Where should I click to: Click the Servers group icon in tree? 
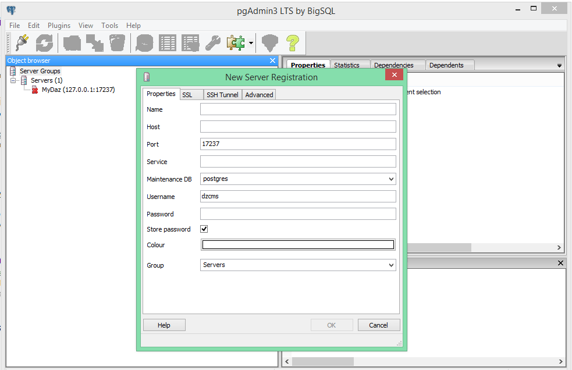click(24, 80)
